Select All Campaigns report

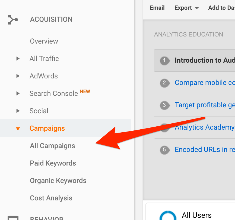pyautogui.click(x=52, y=146)
